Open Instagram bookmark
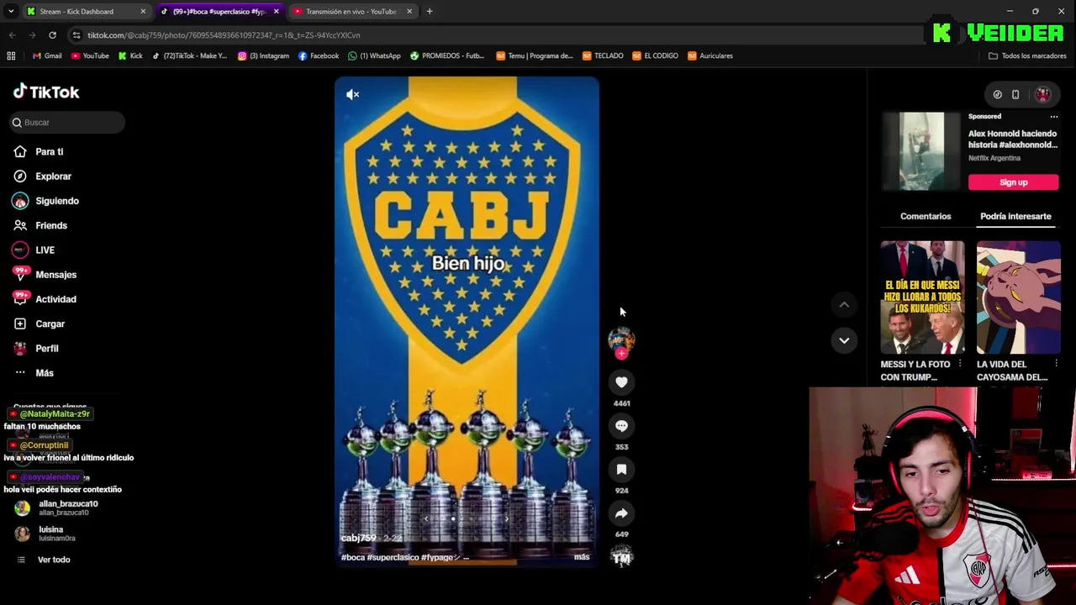The width and height of the screenshot is (1076, 605). coord(264,56)
